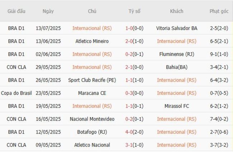Open the Atletico Nacional team link
This screenshot has height=152, width=233.
tap(92, 145)
